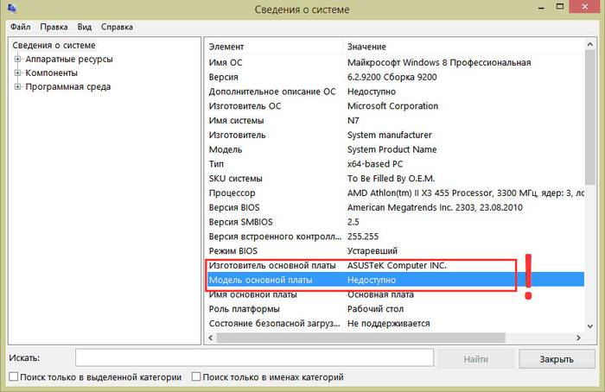The height and width of the screenshot is (392, 605).
Task: Open the Файл menu
Action: tap(19, 27)
